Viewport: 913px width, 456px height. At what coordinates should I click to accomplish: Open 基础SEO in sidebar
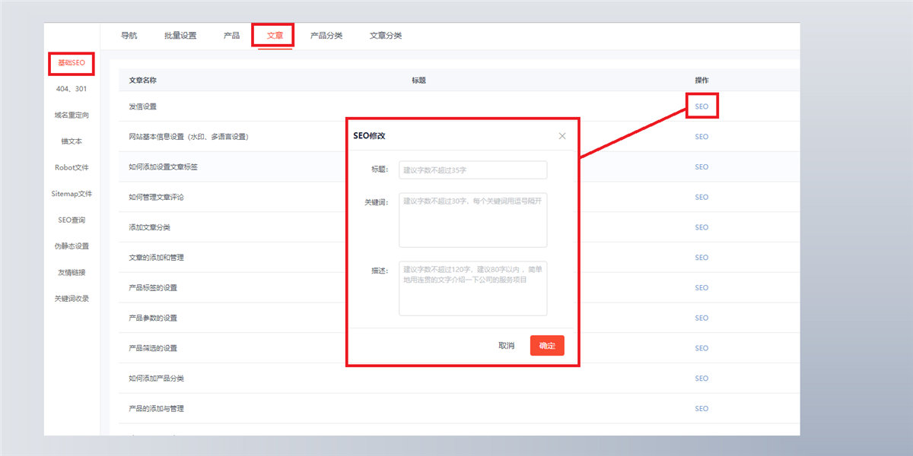click(72, 63)
